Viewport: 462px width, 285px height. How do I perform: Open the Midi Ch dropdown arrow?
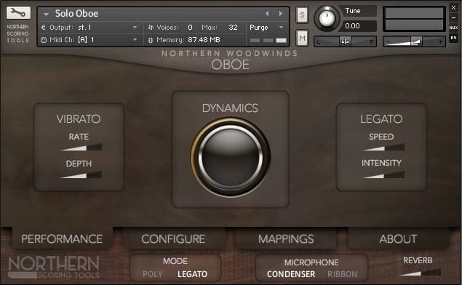coord(135,39)
